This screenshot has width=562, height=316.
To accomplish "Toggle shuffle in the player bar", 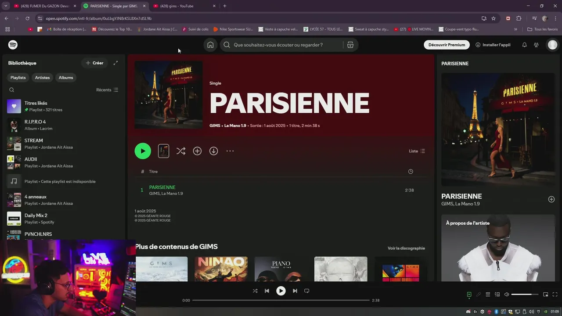I will click(255, 291).
